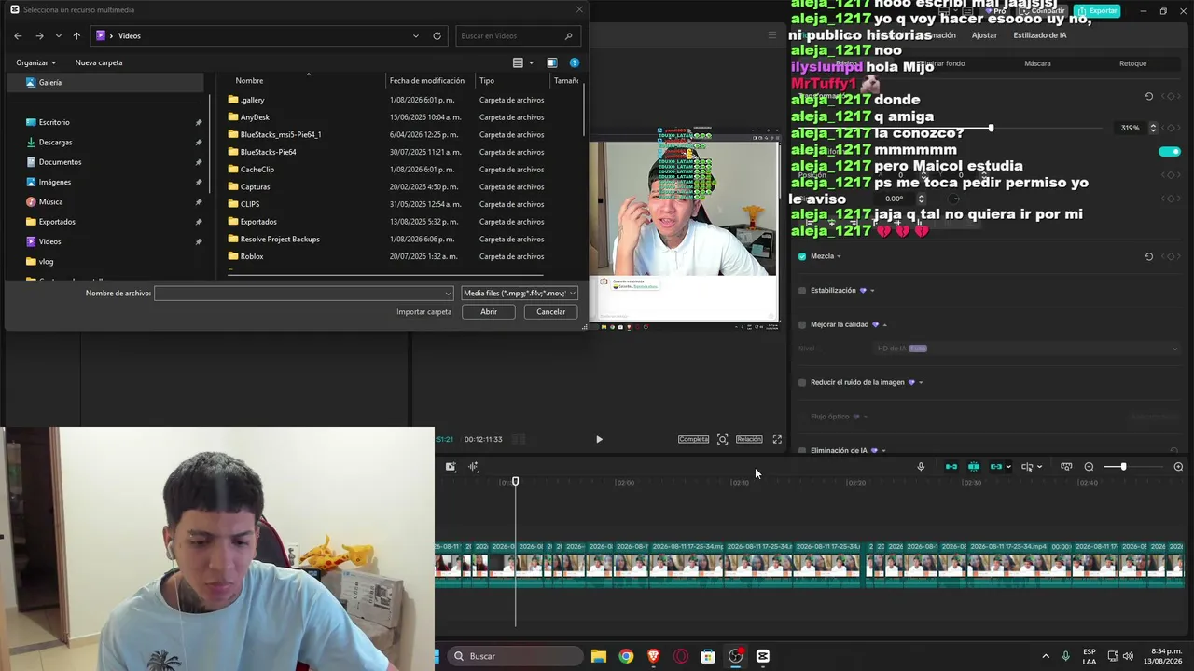Click the timeline microphone record icon
Image resolution: width=1194 pixels, height=671 pixels.
(x=921, y=467)
